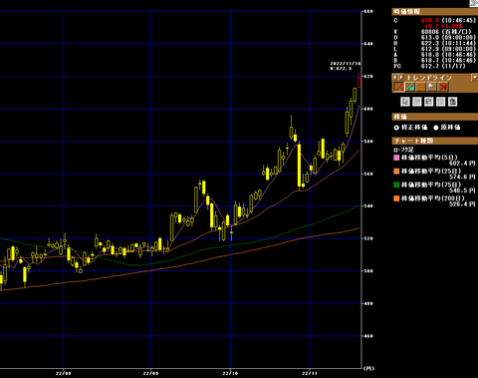
Task: Click the high price 622.3 value in row H
Action: 430,43
